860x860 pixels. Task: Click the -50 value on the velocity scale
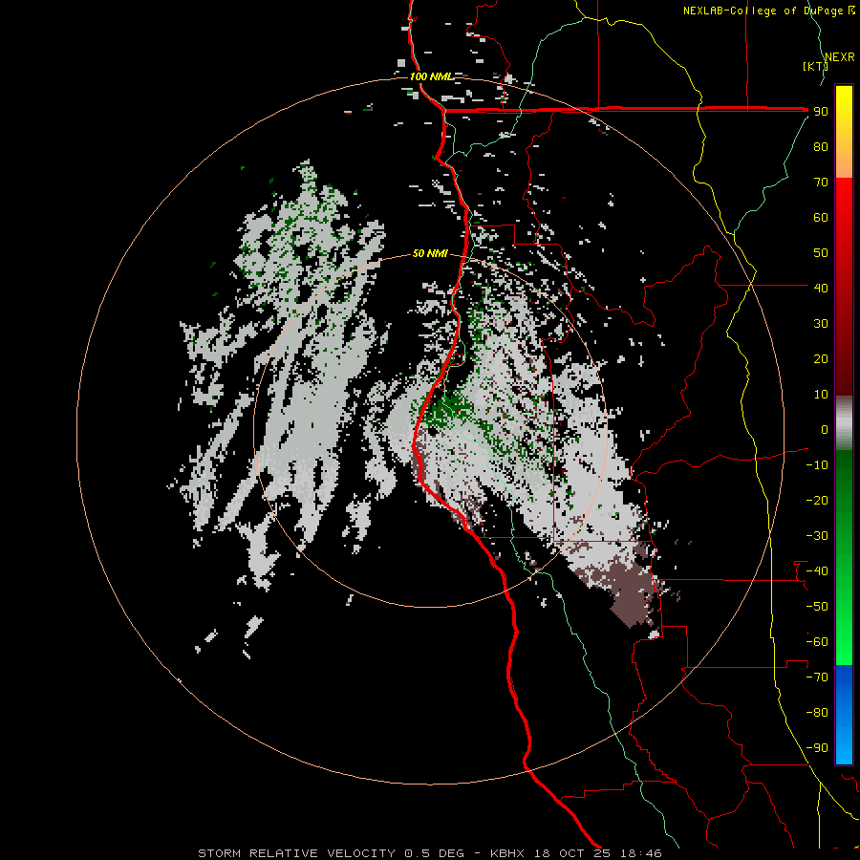817,607
